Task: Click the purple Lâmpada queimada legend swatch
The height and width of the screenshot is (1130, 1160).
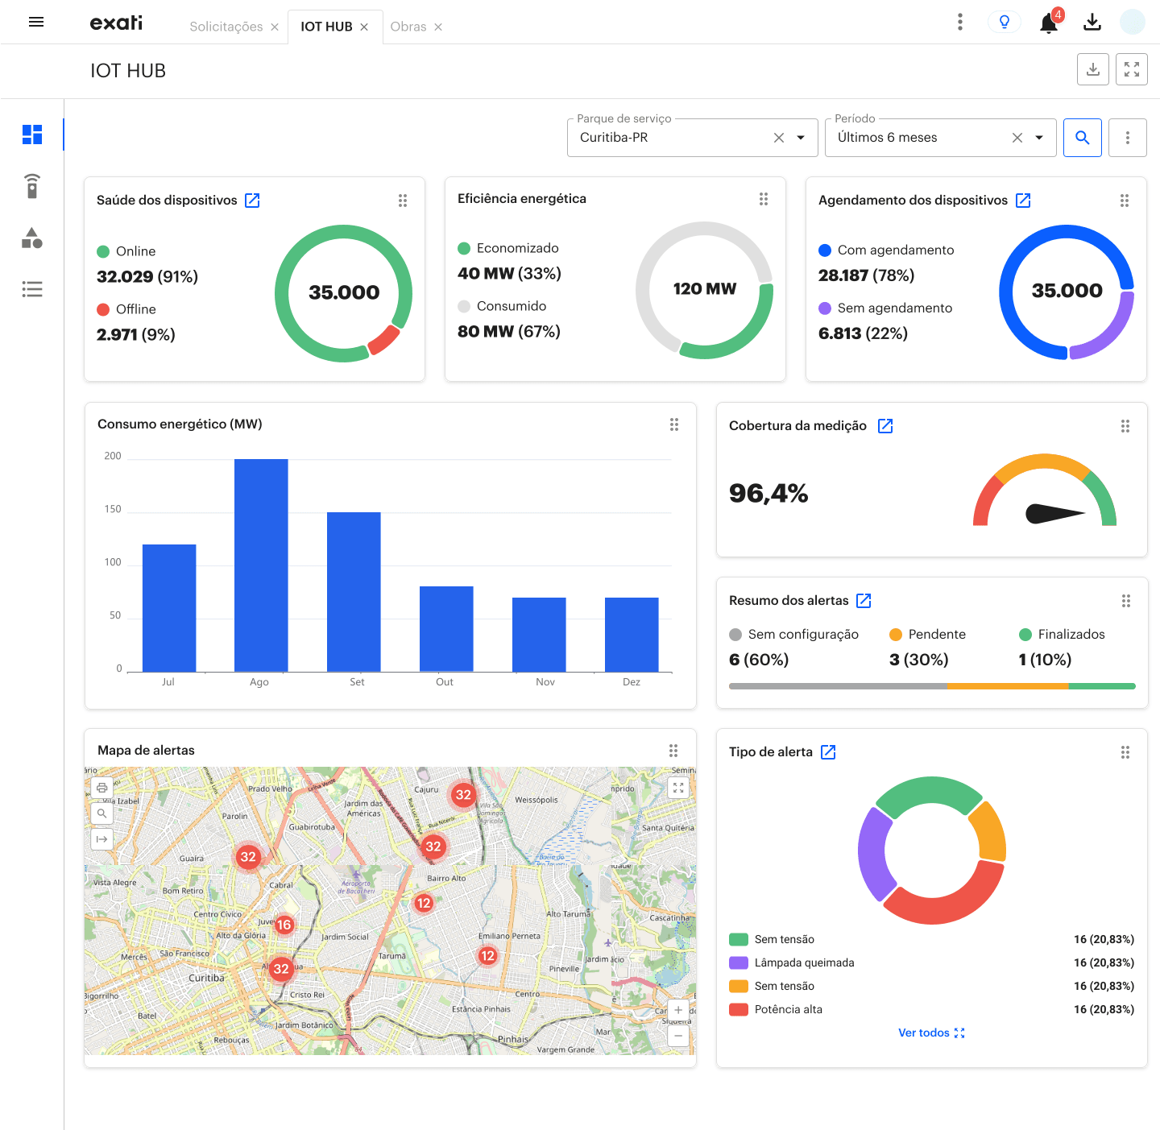Action: [739, 962]
